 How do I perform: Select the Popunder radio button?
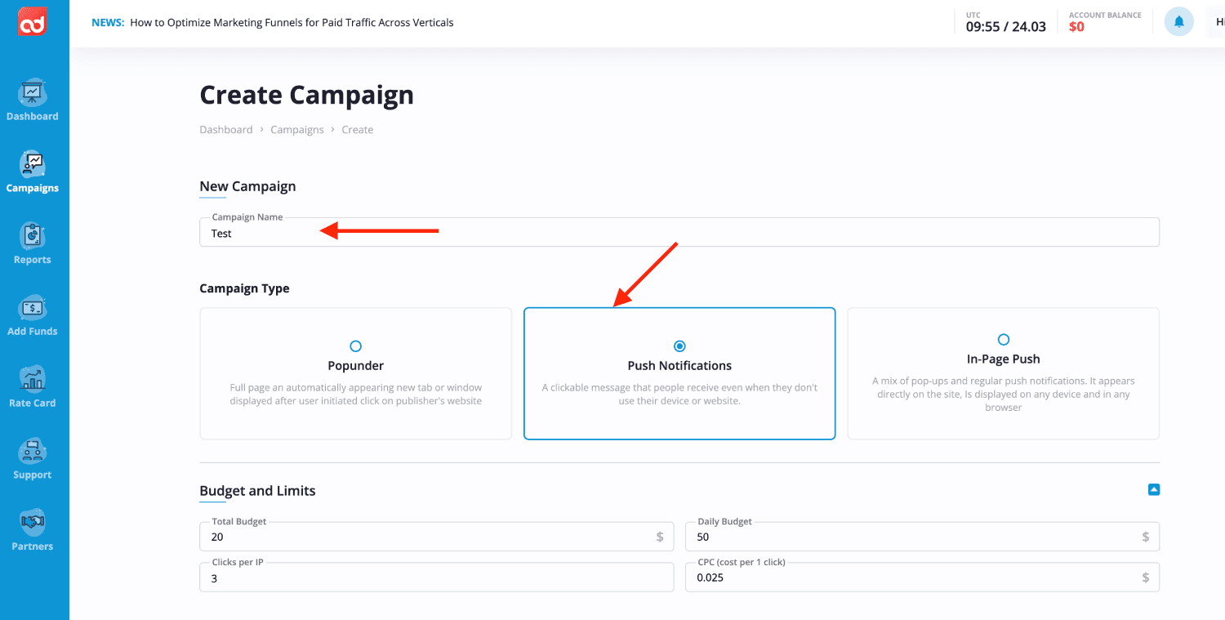tap(355, 346)
